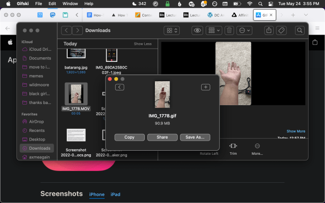This screenshot has height=203, width=325.
Task: Click browser back arrow
Action: click(8, 28)
